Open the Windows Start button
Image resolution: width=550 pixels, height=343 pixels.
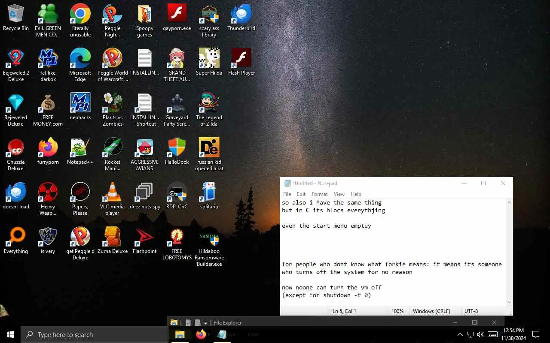[x=10, y=334]
